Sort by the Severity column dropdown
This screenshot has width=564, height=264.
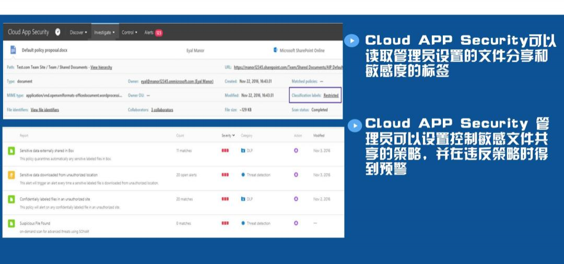[228, 136]
